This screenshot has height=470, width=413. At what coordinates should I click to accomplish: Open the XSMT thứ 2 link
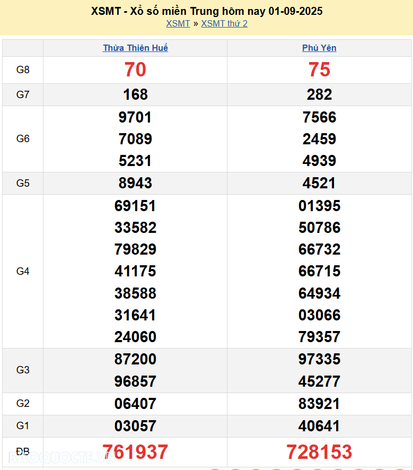tap(224, 23)
